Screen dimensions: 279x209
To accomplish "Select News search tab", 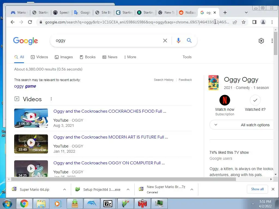I will pyautogui.click(x=110, y=57).
